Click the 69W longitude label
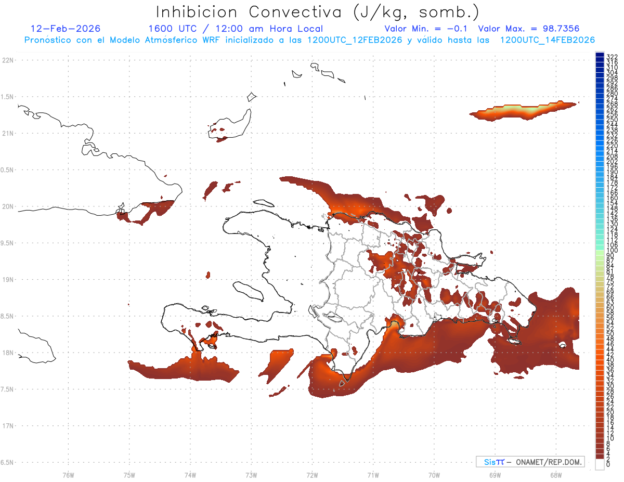The image size is (624, 482). pyautogui.click(x=495, y=475)
